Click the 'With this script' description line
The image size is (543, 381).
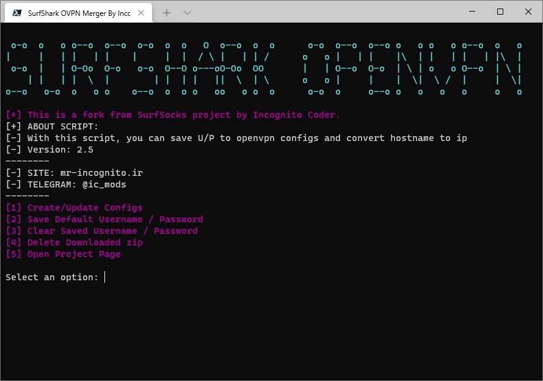236,138
